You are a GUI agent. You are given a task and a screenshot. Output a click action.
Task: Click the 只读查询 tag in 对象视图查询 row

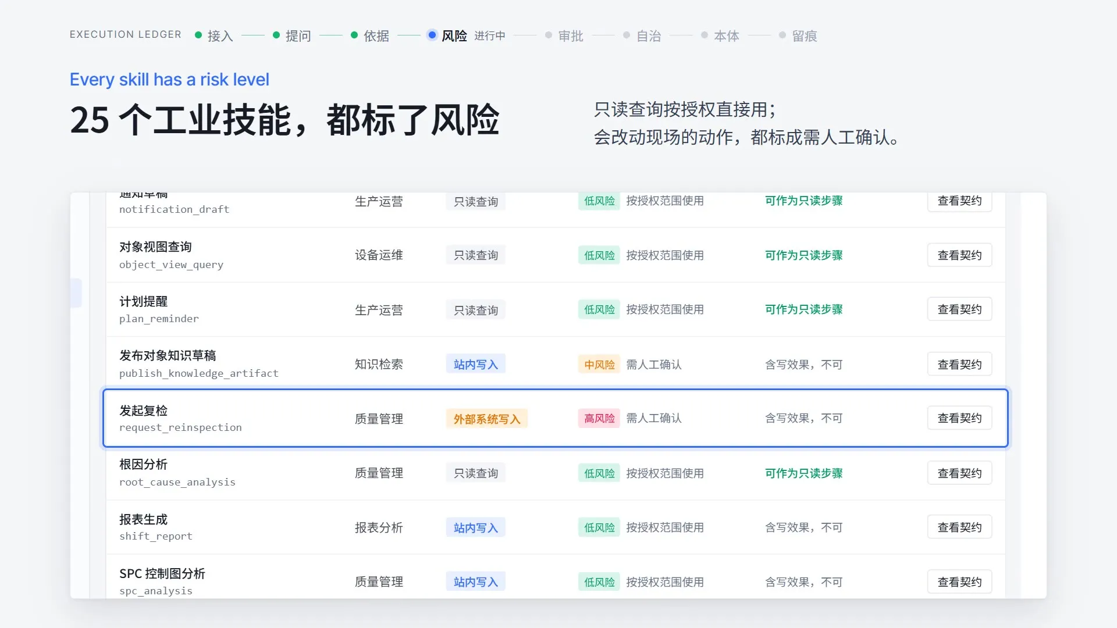click(x=476, y=255)
